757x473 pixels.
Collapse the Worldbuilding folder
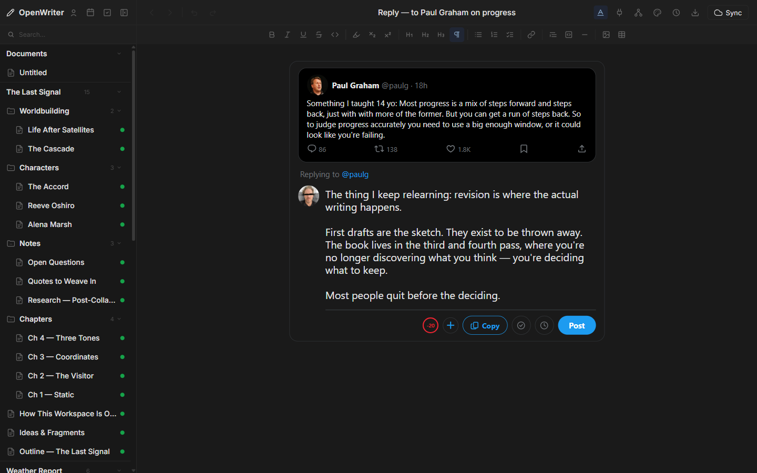click(119, 111)
